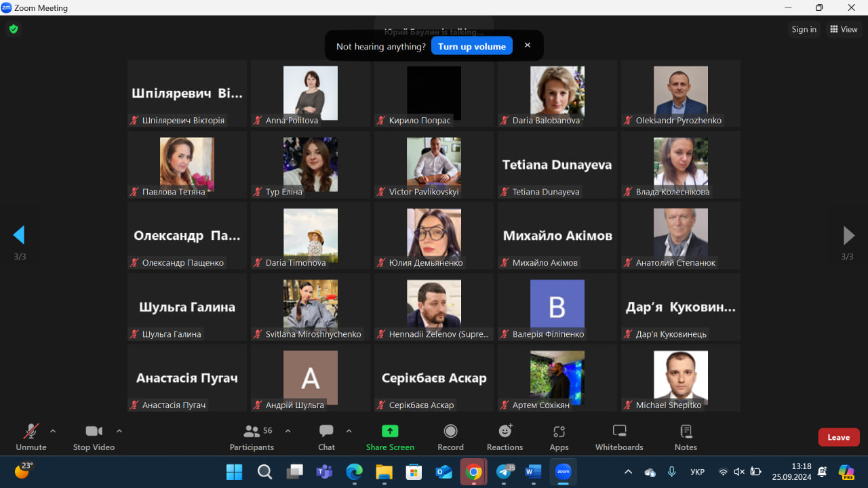Dismiss the Not hearing anything notification
The width and height of the screenshot is (868, 488).
pos(528,45)
